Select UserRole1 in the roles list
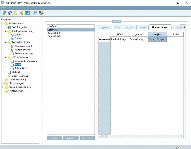The width and height of the screenshot is (191, 149). [x=71, y=26]
